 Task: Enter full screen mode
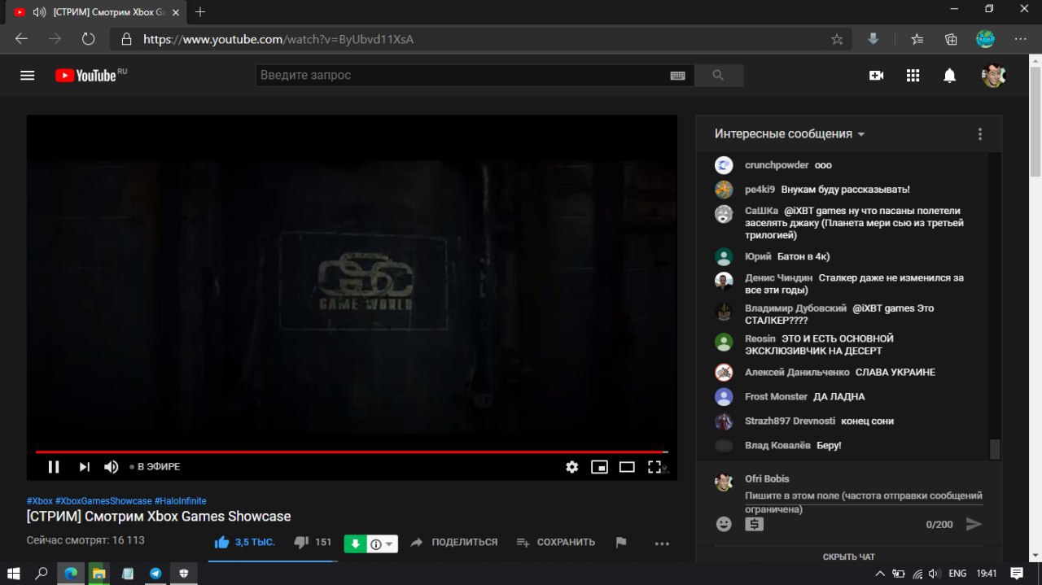pos(654,467)
